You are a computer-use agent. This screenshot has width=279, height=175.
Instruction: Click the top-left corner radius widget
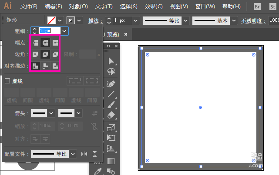click(x=148, y=55)
